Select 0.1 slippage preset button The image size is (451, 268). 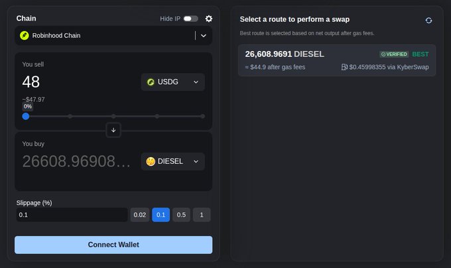tap(161, 215)
